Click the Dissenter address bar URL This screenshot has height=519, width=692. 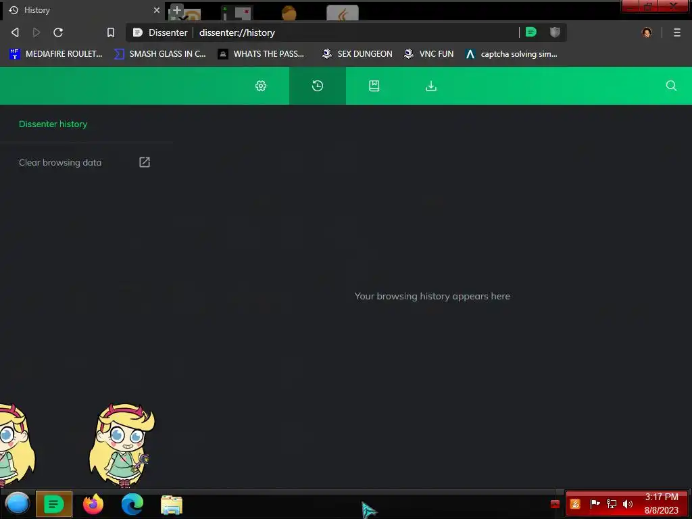(237, 32)
